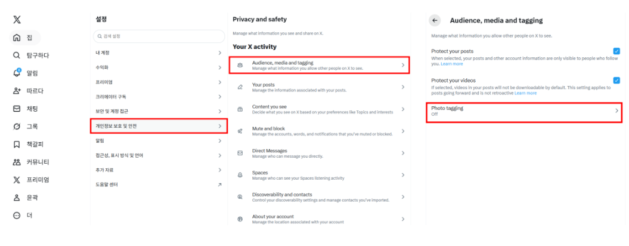Expand Audience, media and tagging row
This screenshot has height=246, width=629.
319,65
